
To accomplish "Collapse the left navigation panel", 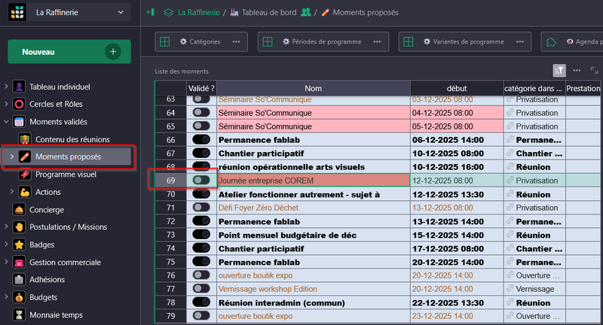I will pyautogui.click(x=151, y=12).
